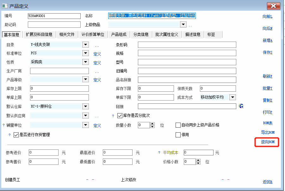The width and height of the screenshot is (285, 191).
Task: Check the 停用 checkbox
Action: pyautogui.click(x=178, y=135)
